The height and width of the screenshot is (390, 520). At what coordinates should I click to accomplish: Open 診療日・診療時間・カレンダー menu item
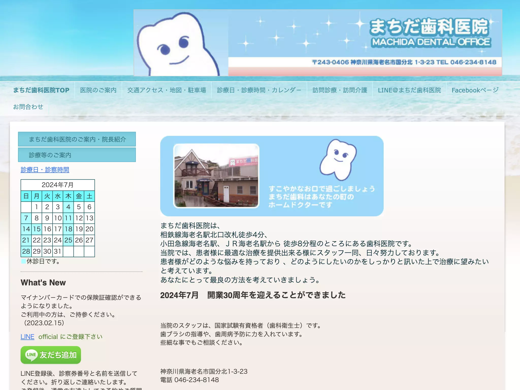coord(259,90)
